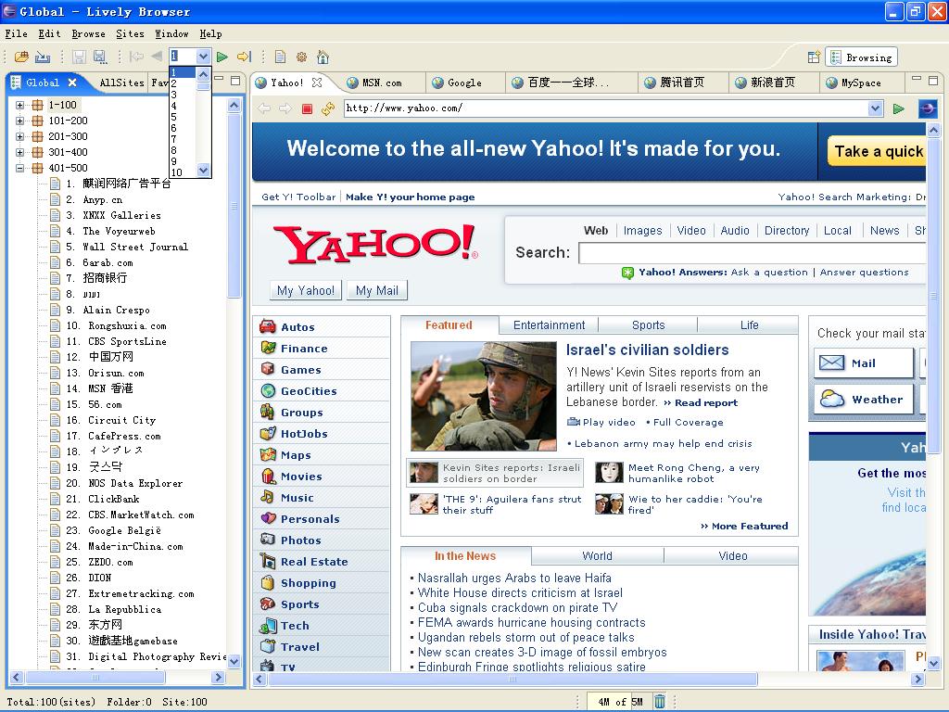The image size is (949, 712).
Task: Select page 5 in the dropdown list
Action: tap(183, 117)
